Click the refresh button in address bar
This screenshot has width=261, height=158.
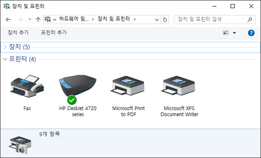pyautogui.click(x=166, y=19)
